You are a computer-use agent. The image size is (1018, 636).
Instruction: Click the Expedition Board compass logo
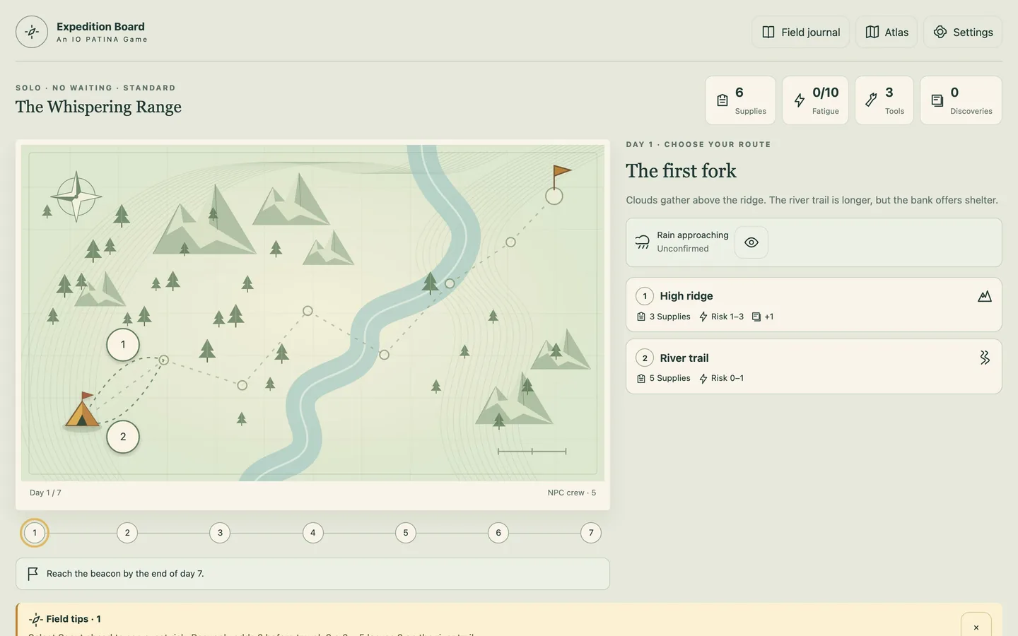[x=32, y=32]
